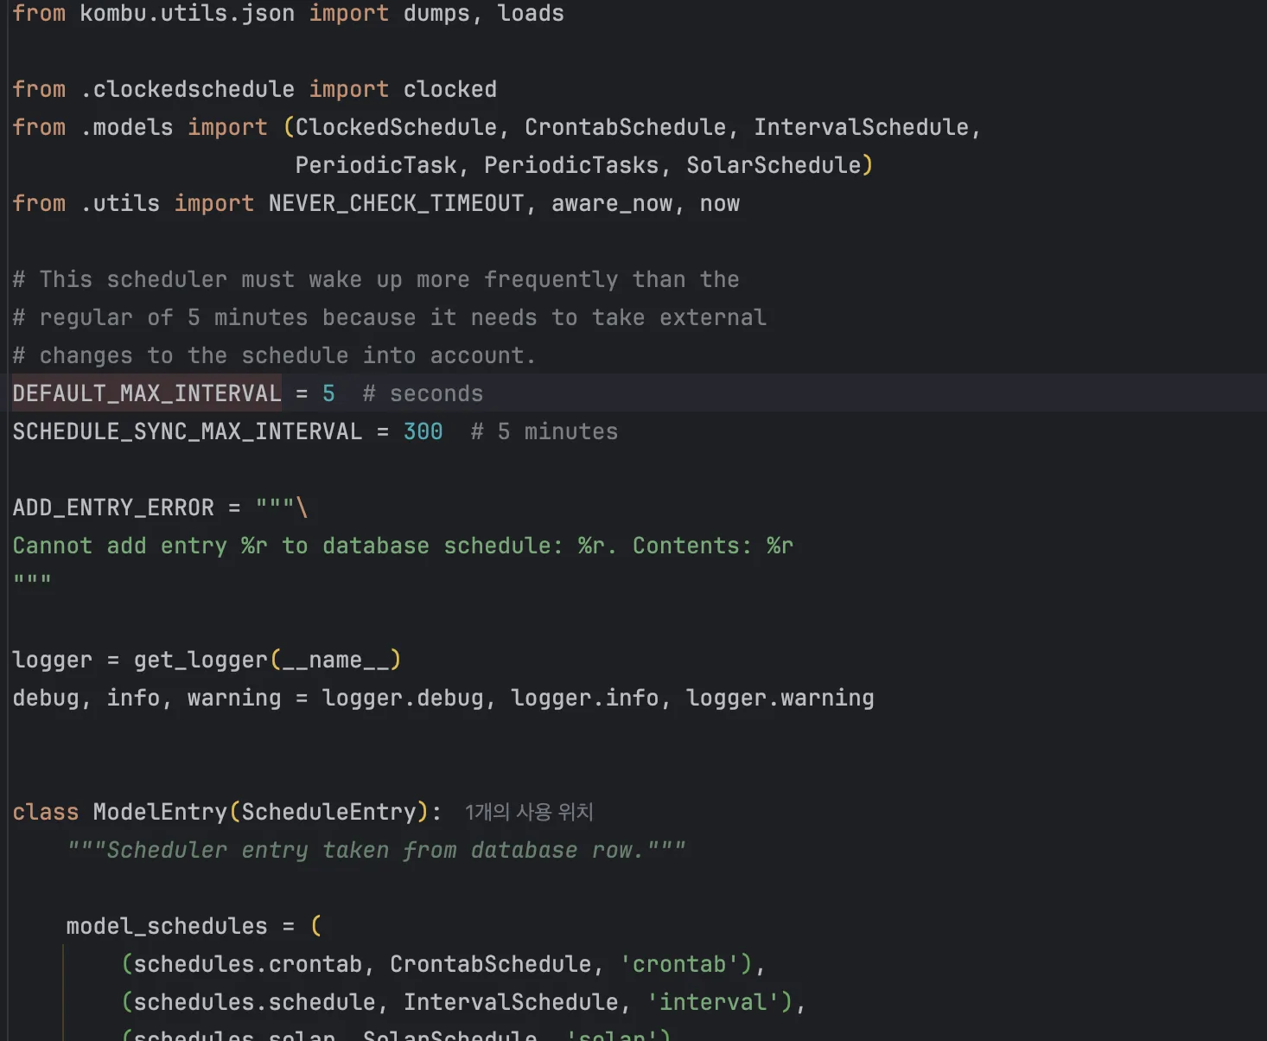Click IntervalSchedule on the schedules.schedule line

(x=514, y=1001)
